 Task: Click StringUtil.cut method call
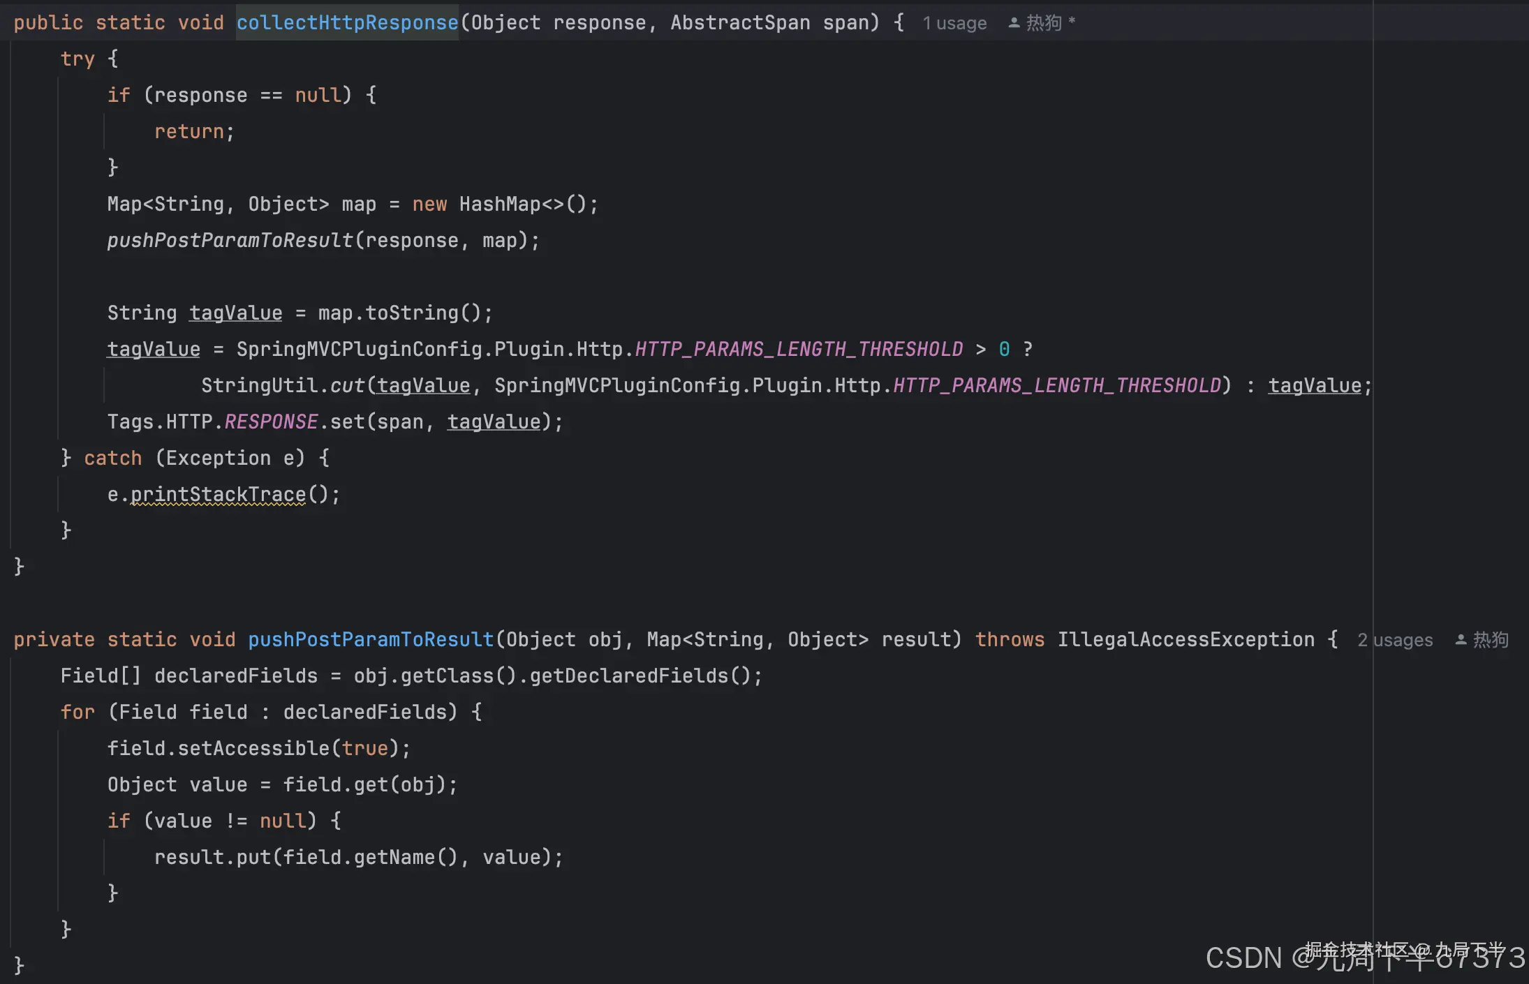click(346, 386)
